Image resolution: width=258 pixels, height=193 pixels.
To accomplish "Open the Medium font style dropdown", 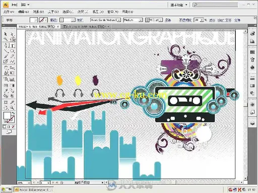I will pos(141,20).
